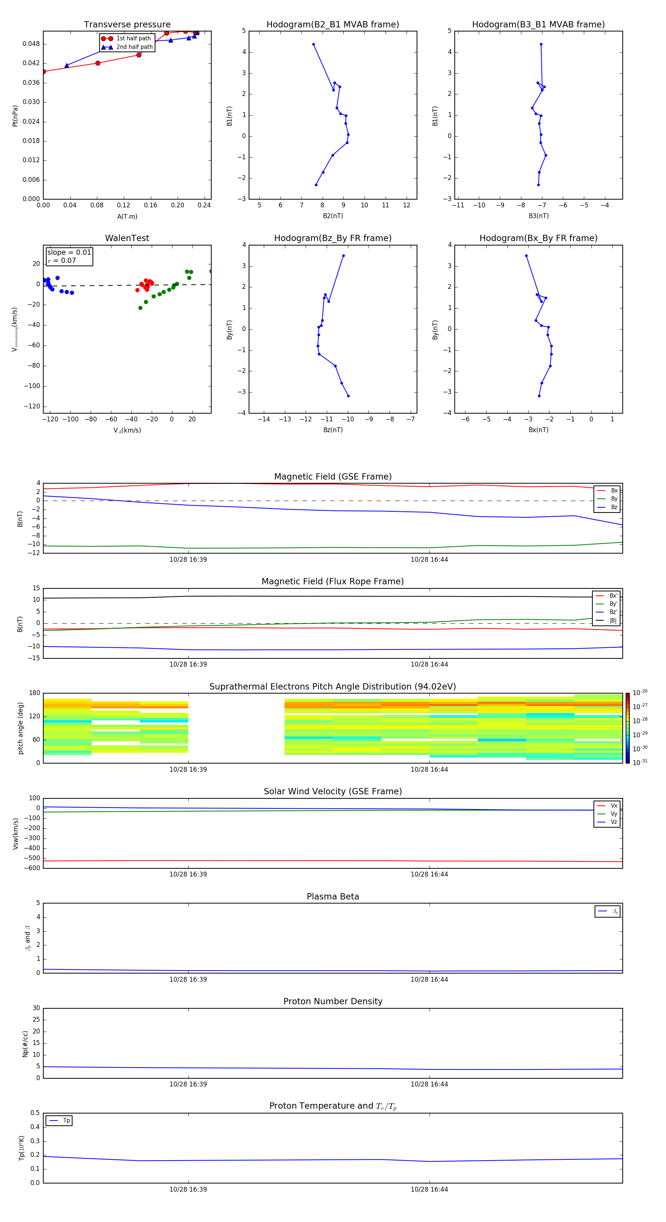Click the 'Bz' entry in GSE magnetic legend

pos(607,507)
